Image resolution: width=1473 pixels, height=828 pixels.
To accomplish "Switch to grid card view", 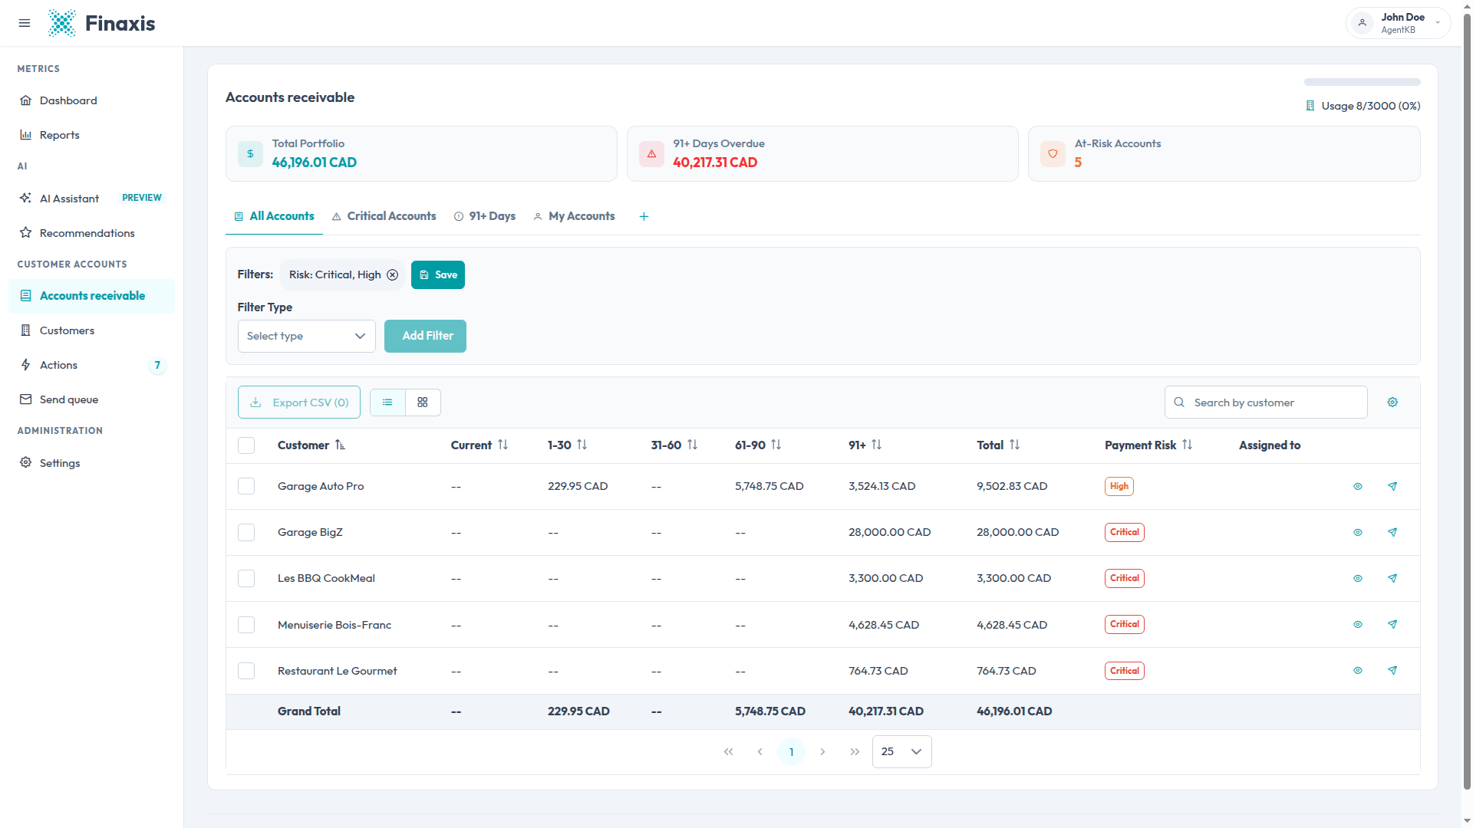I will [x=423, y=402].
